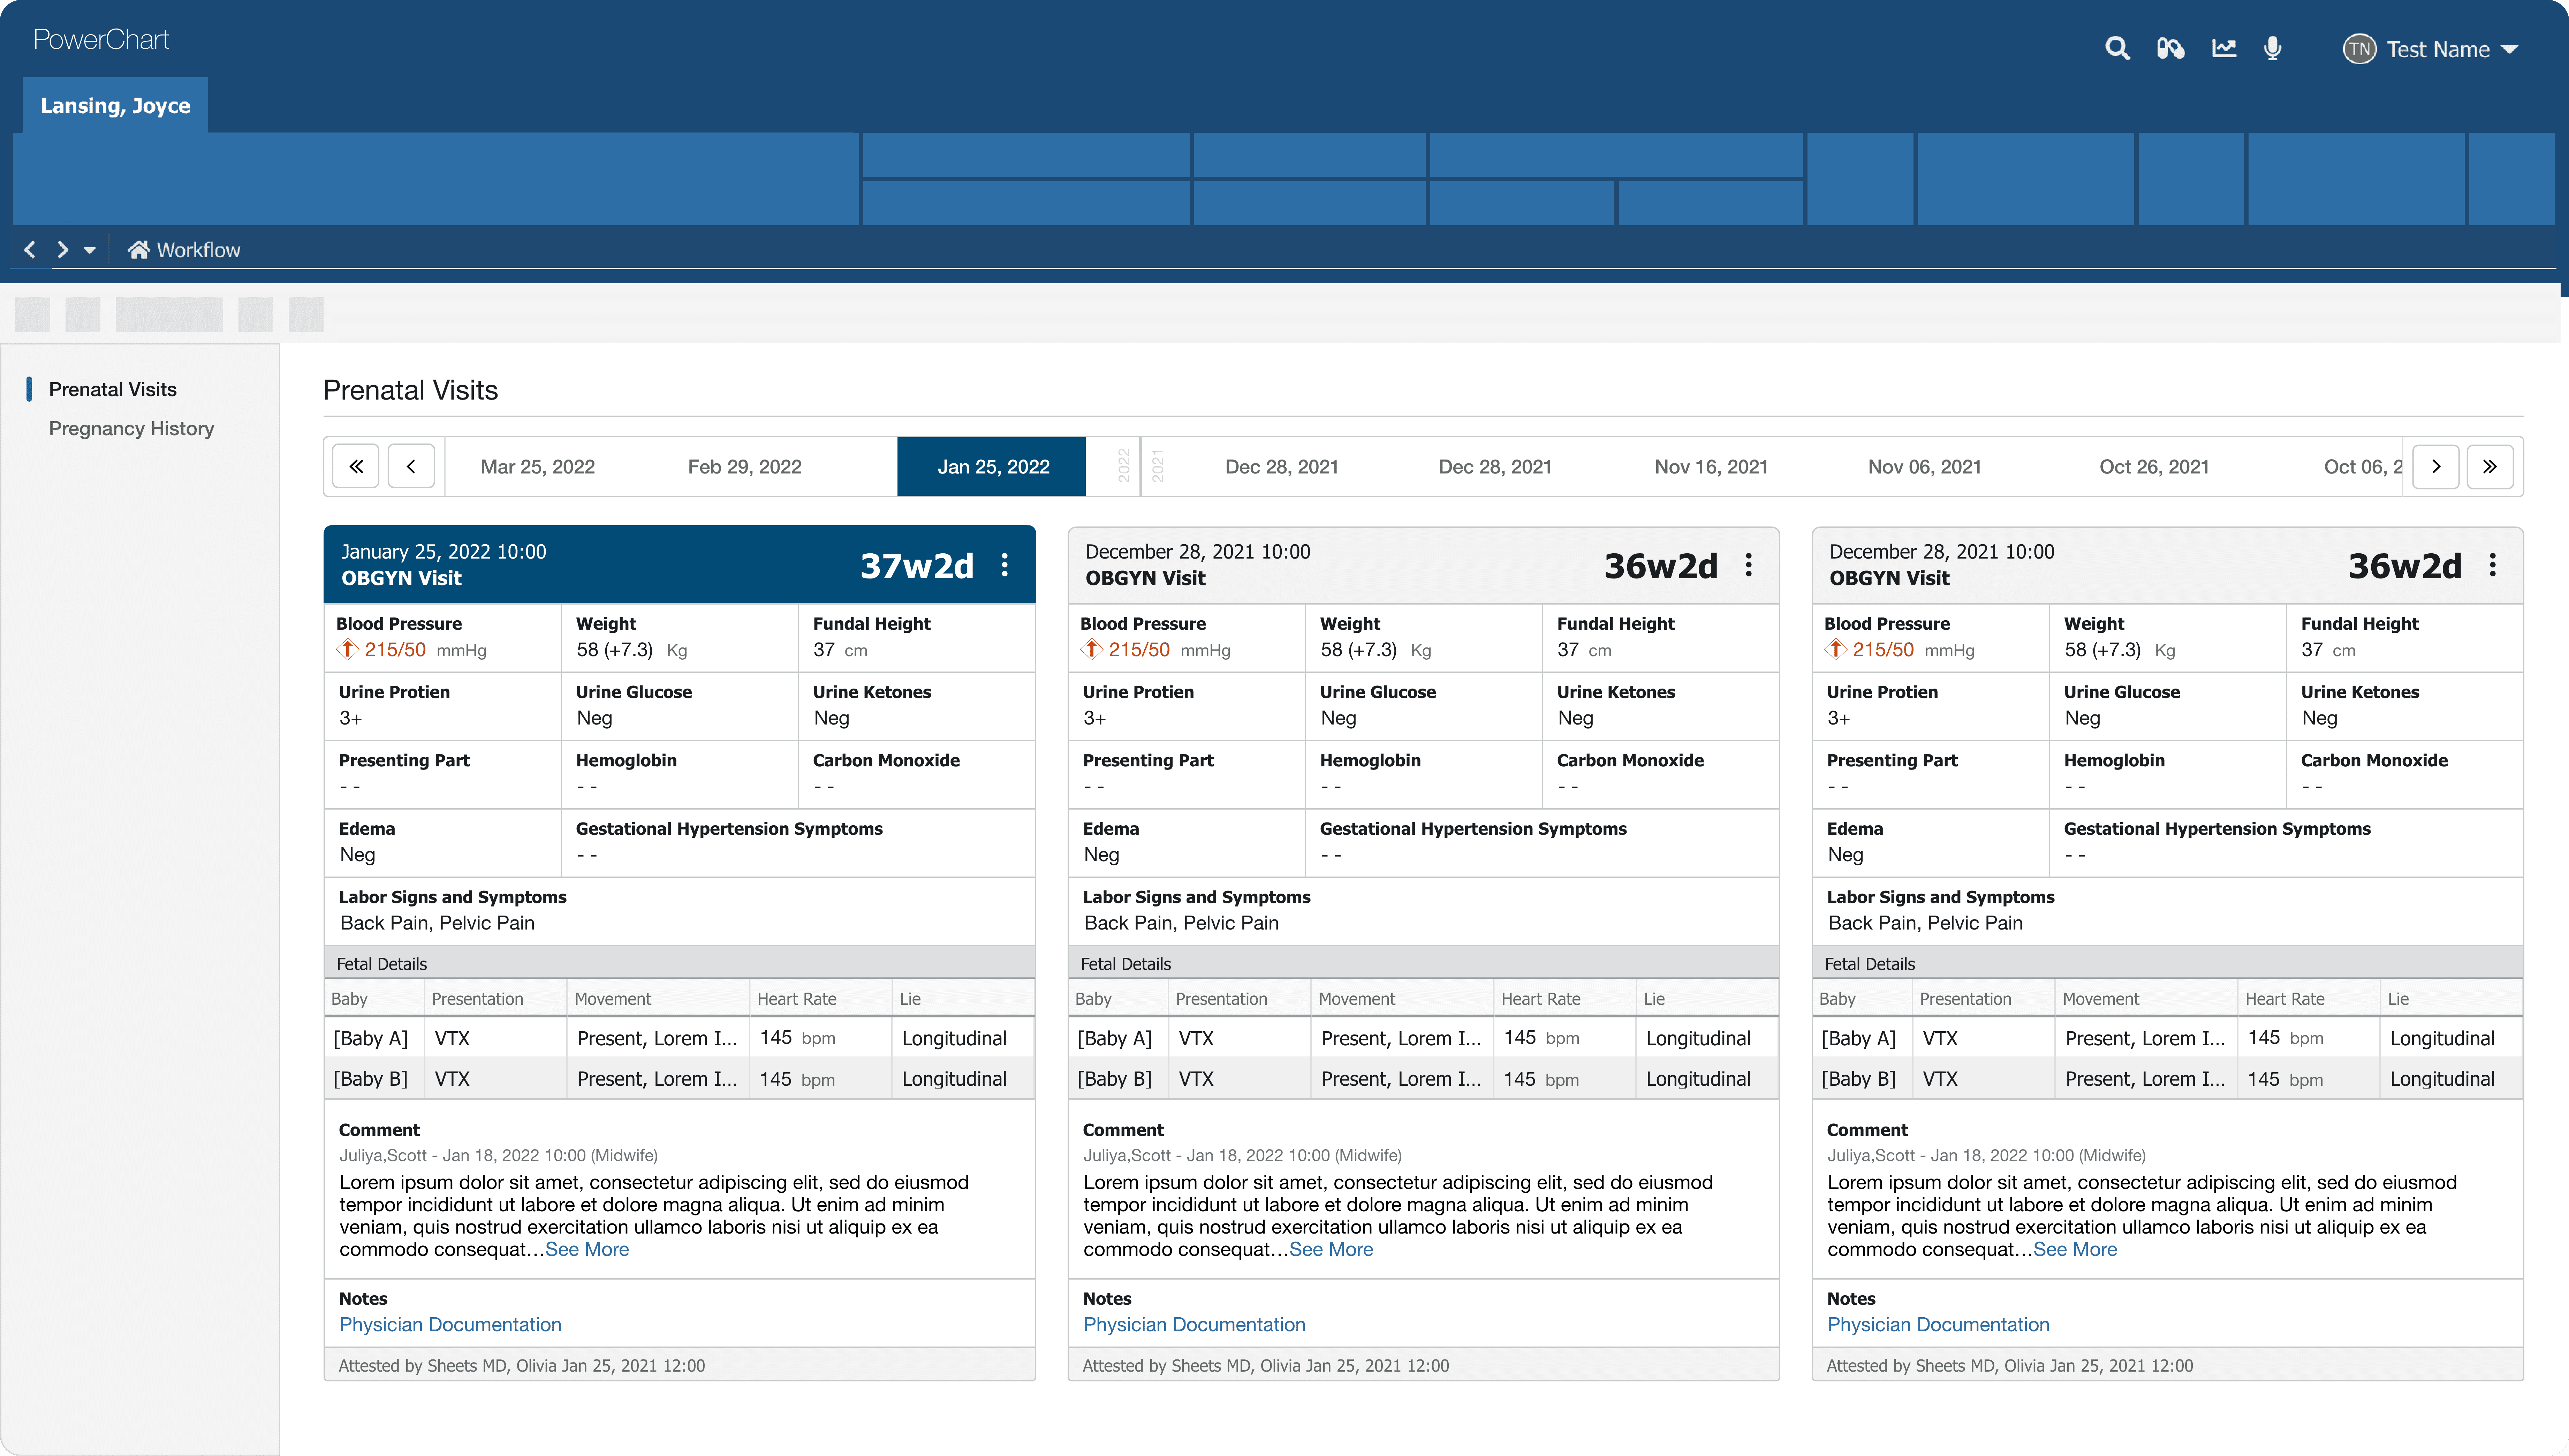Open Pregnancy History in sidebar
This screenshot has height=1456, width=2569.
[131, 428]
